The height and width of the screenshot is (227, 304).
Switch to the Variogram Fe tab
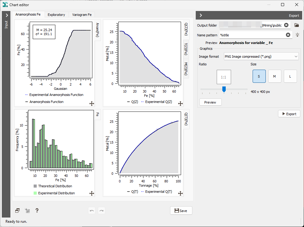tap(82, 15)
